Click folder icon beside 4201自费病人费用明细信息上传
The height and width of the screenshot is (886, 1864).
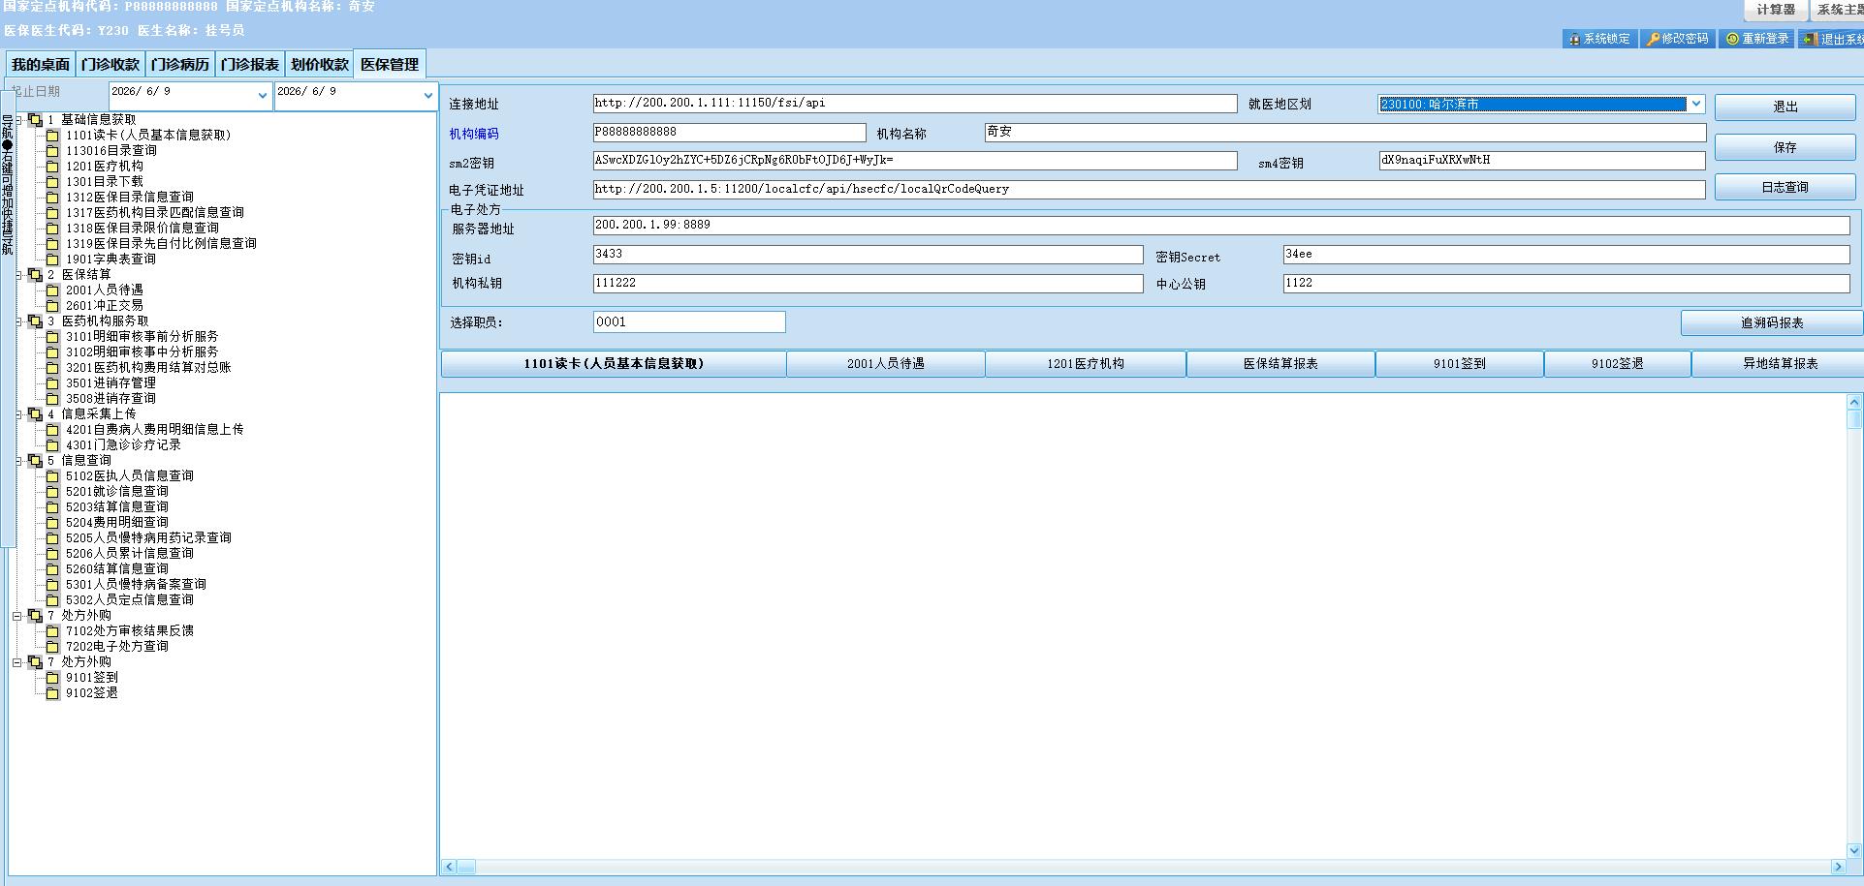(x=53, y=430)
